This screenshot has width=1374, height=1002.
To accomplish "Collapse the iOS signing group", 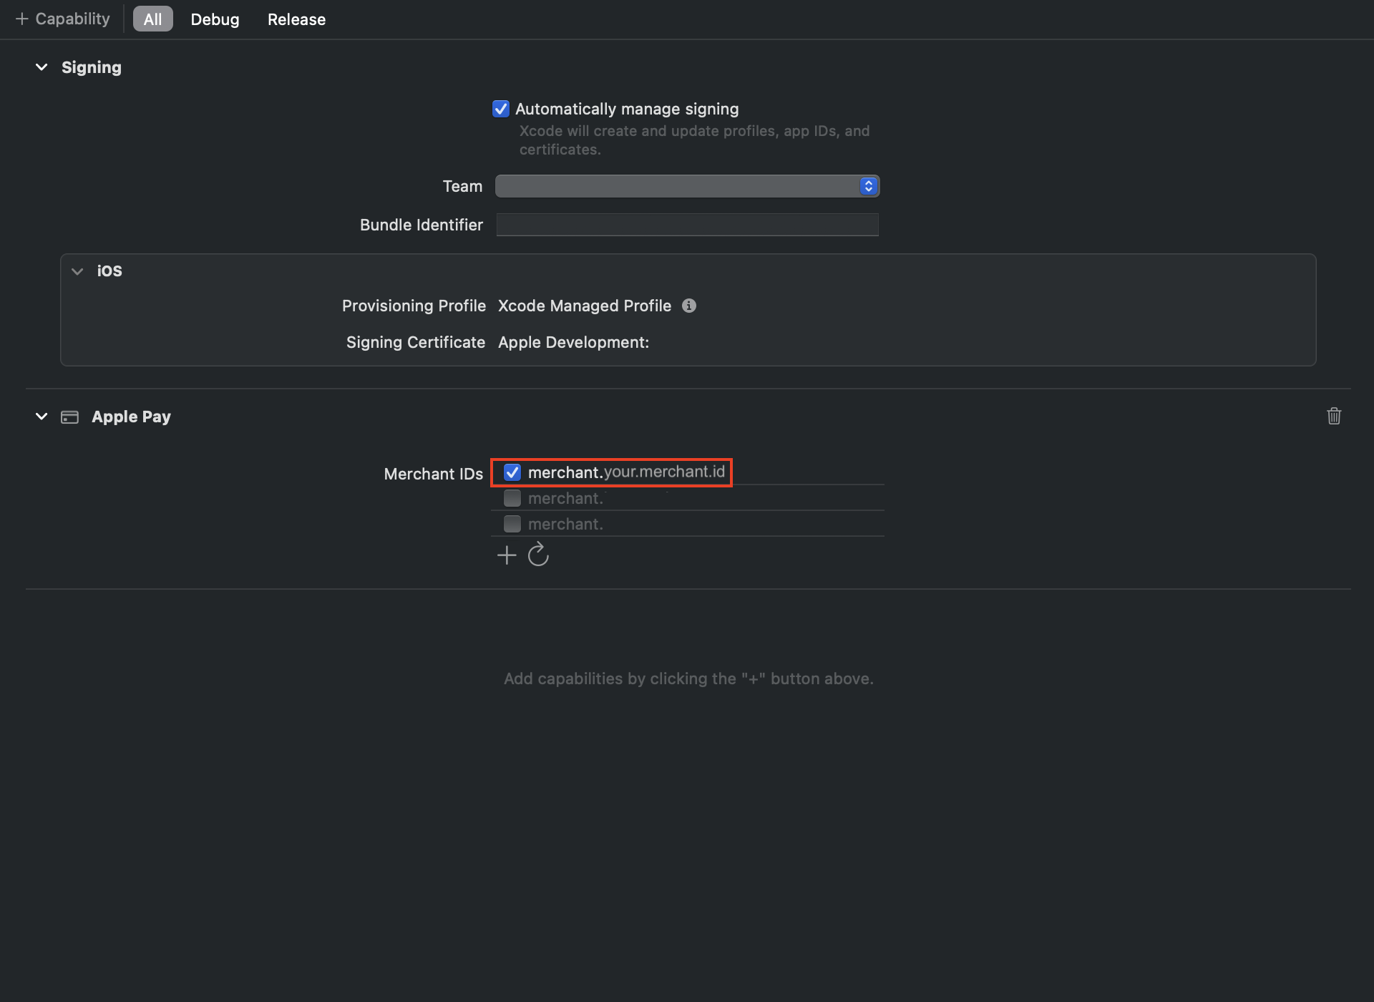I will 77,271.
